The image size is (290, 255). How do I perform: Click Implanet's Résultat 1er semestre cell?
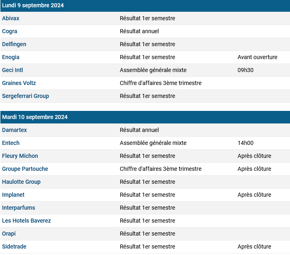147,195
